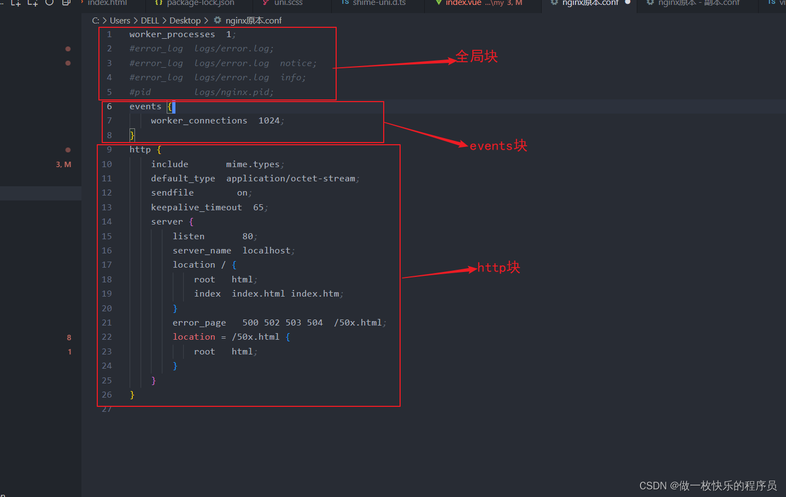
Task: Click the "worker_connections" directive
Action: point(199,121)
